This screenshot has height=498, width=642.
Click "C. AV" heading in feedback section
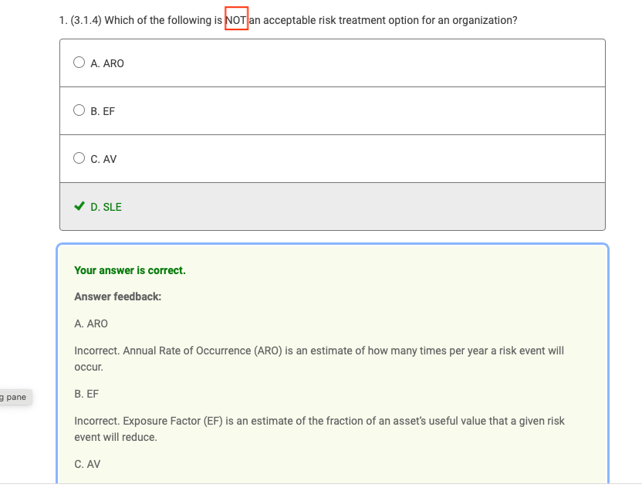87,464
